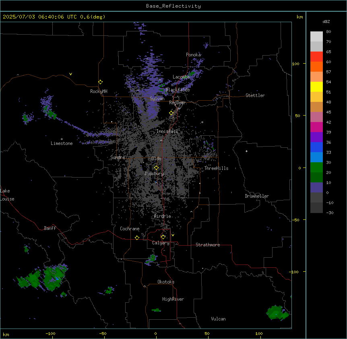Click the Okotoks label
This screenshot has width=347, height=339.
click(x=166, y=282)
